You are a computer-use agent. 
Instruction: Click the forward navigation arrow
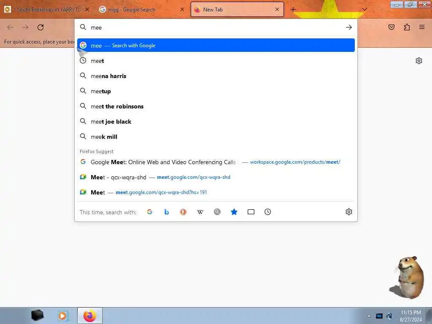(x=25, y=27)
